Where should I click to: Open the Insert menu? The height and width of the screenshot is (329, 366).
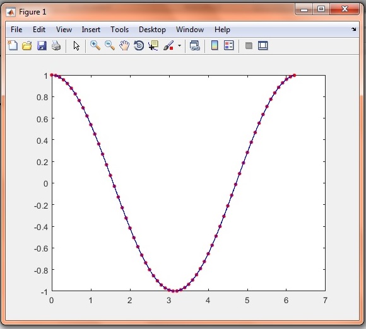91,30
